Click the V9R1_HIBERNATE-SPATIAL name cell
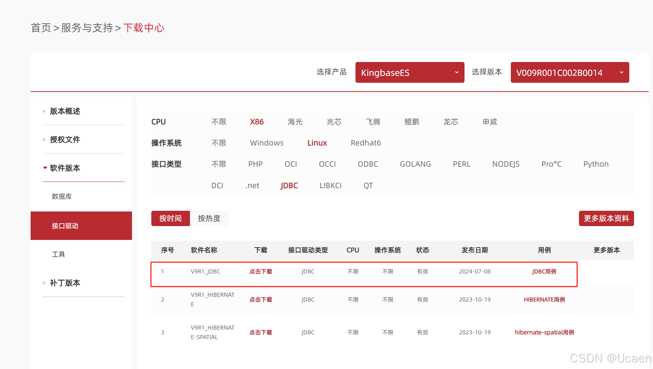Screen dimensions: 653x369 tap(213, 333)
